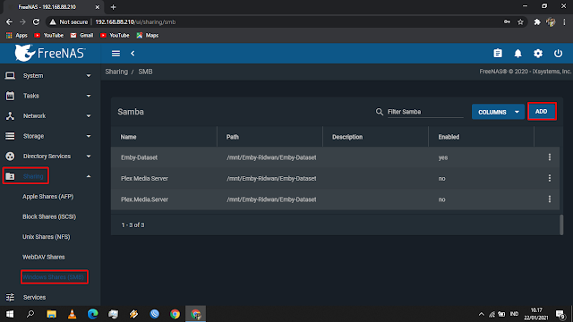Image resolution: width=573 pixels, height=322 pixels.
Task: Click the power icon in header
Action: (x=558, y=54)
